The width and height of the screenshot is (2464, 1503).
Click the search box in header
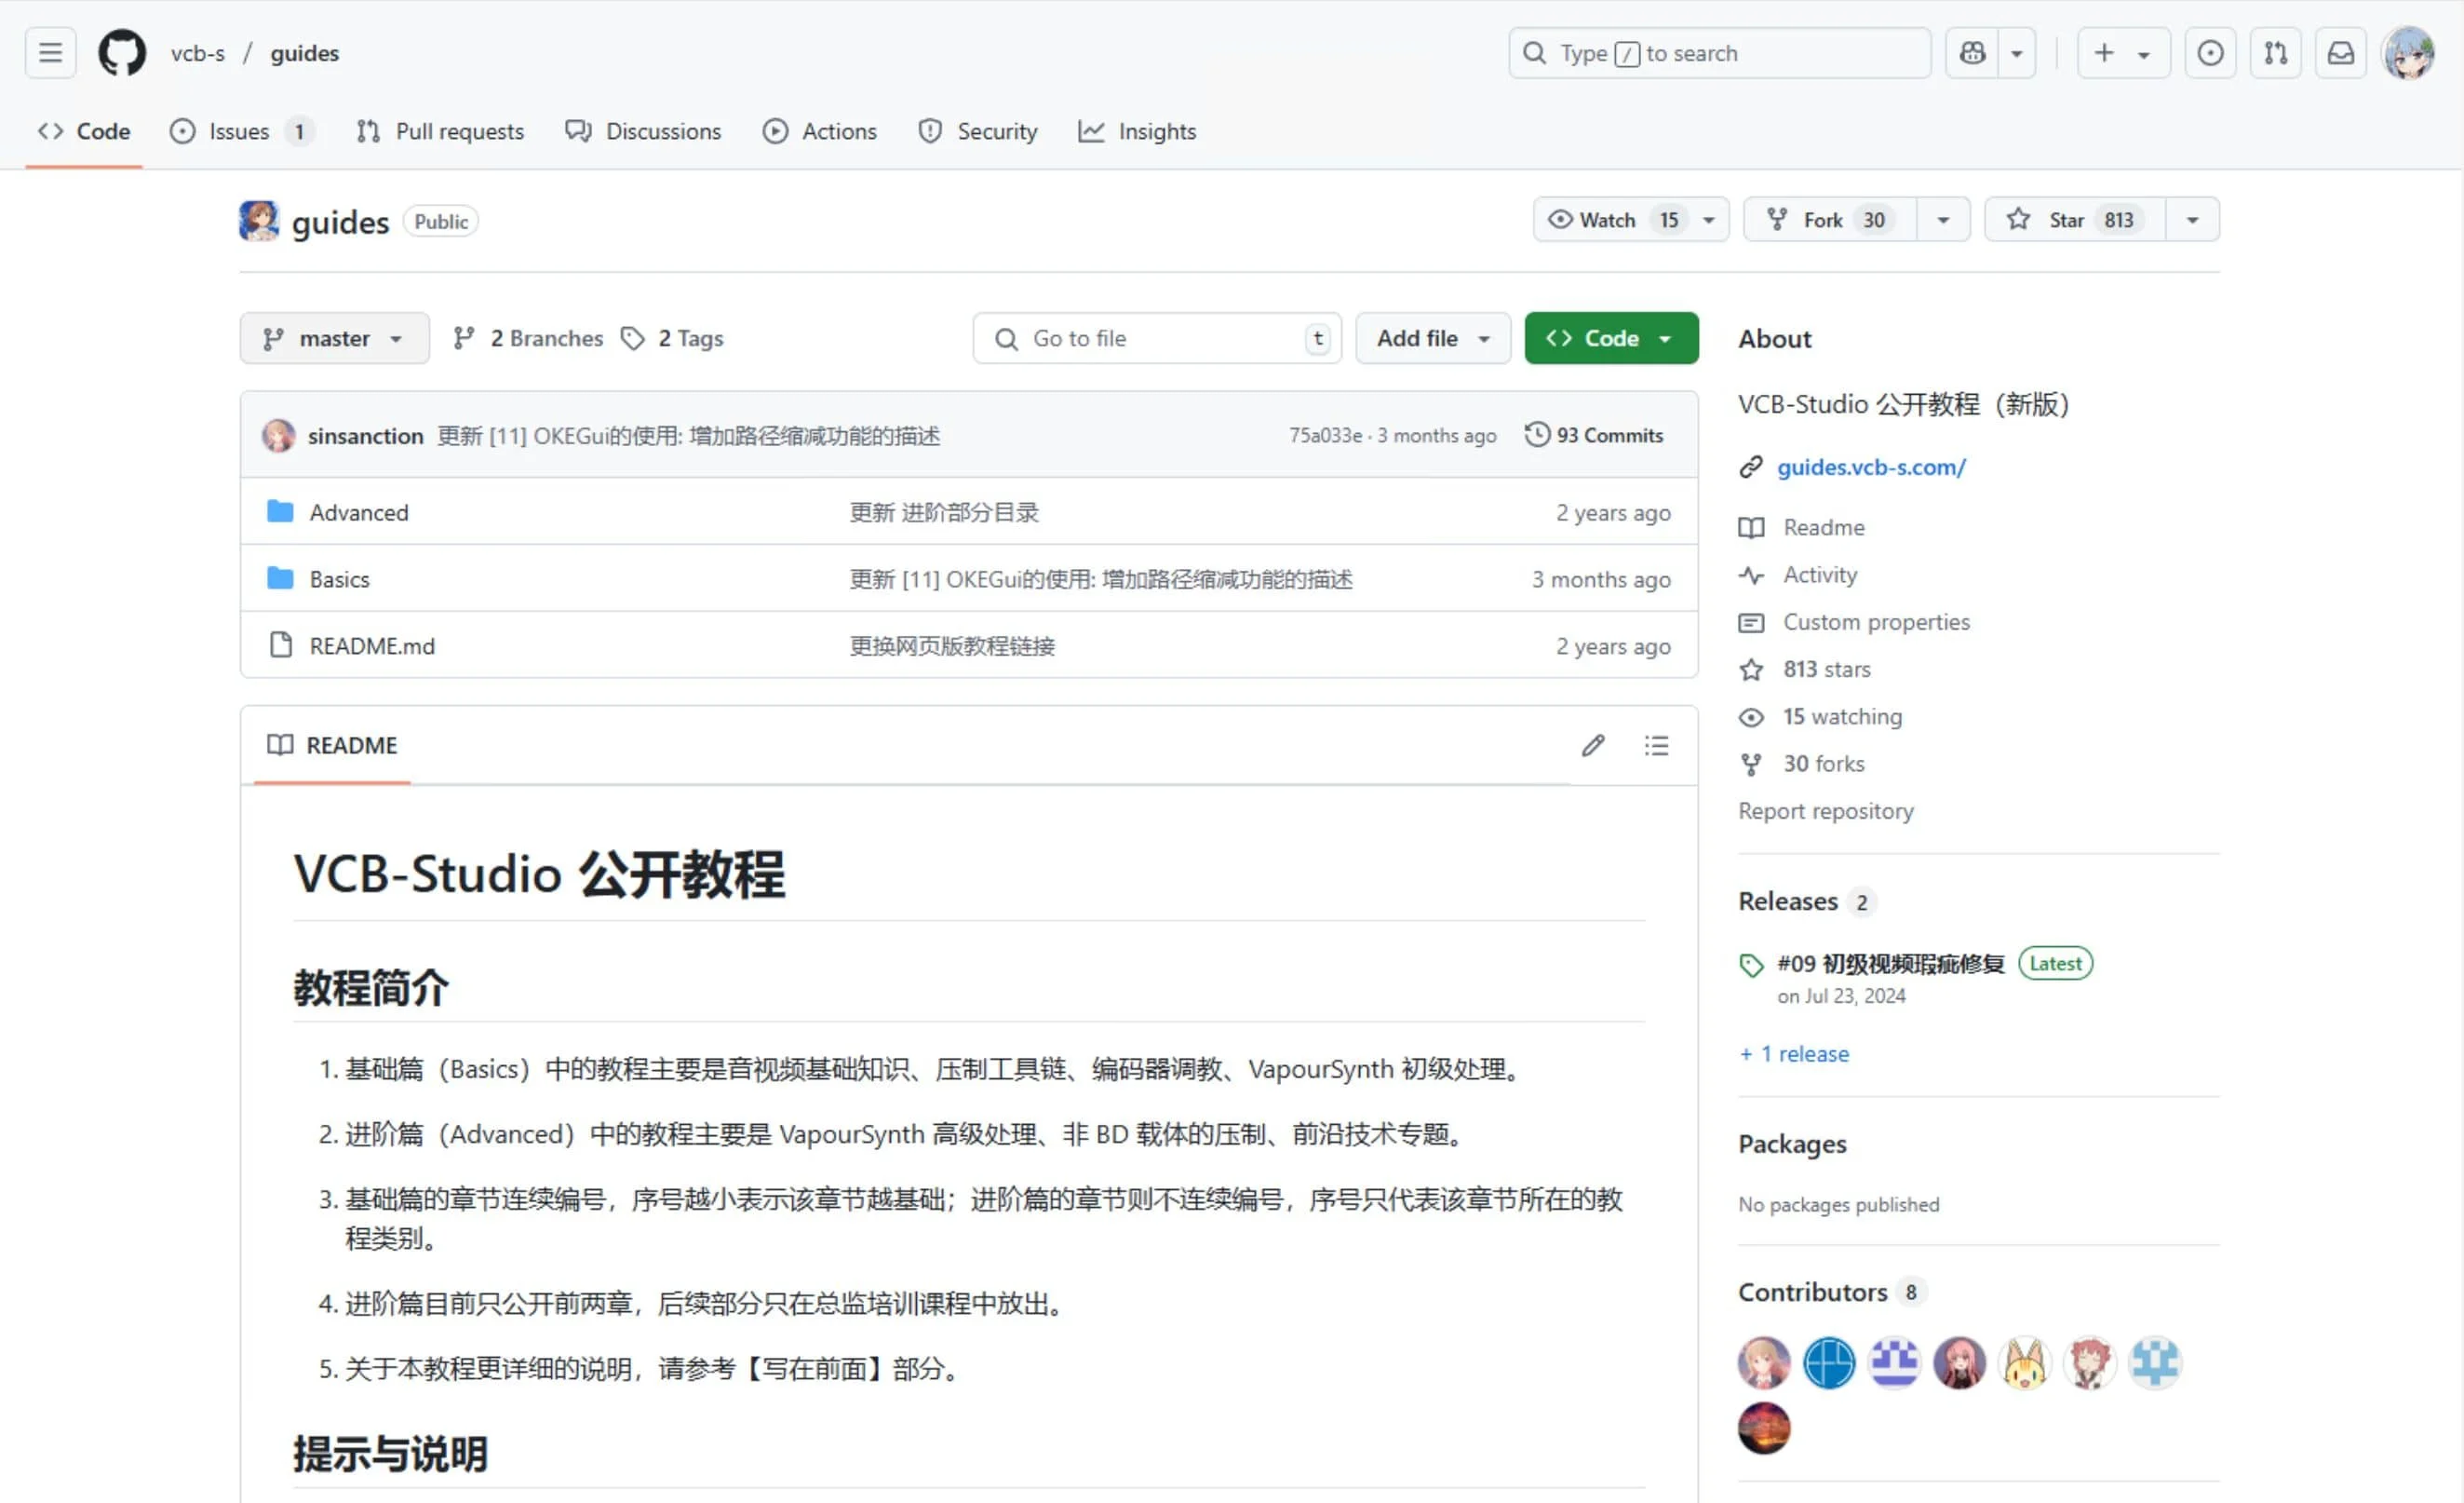(1719, 53)
